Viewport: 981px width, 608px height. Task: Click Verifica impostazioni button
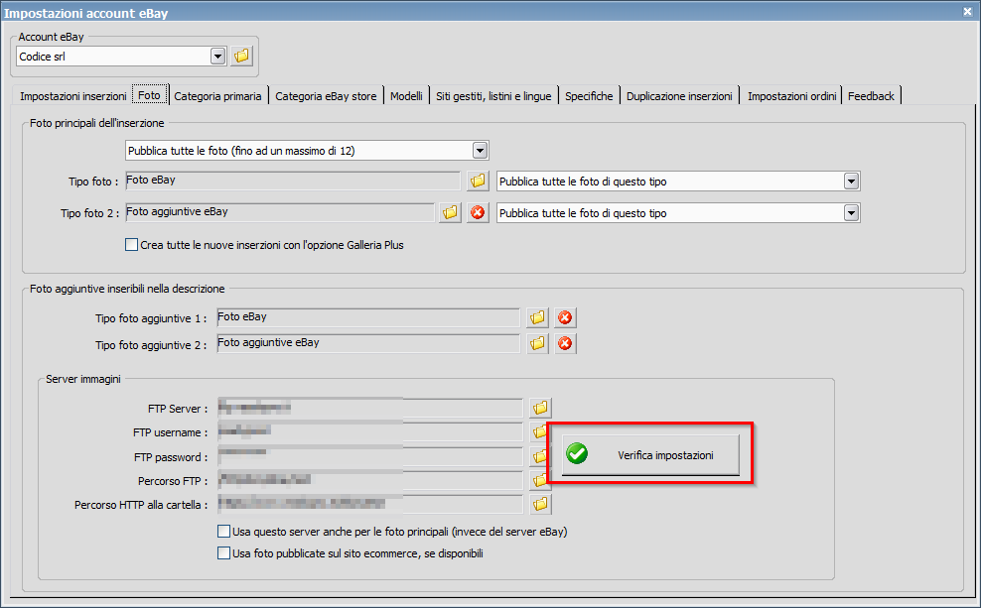tap(650, 455)
